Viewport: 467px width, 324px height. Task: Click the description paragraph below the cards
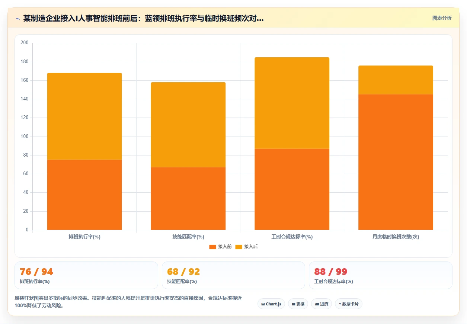point(128,302)
